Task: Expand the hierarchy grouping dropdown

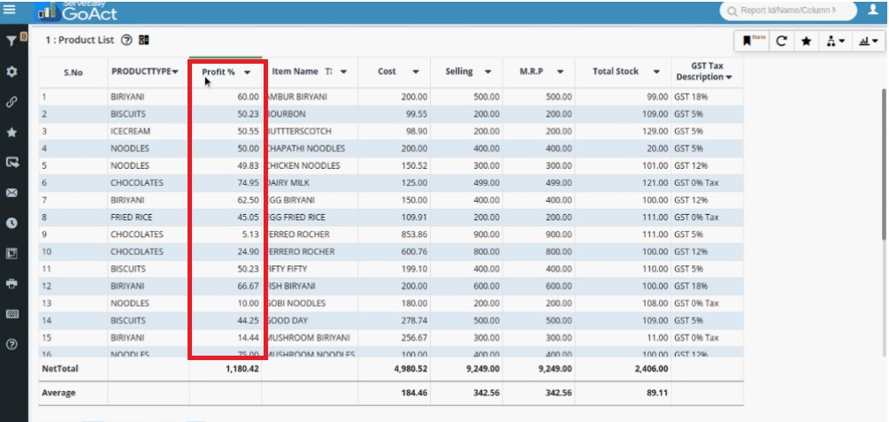Action: (835, 41)
